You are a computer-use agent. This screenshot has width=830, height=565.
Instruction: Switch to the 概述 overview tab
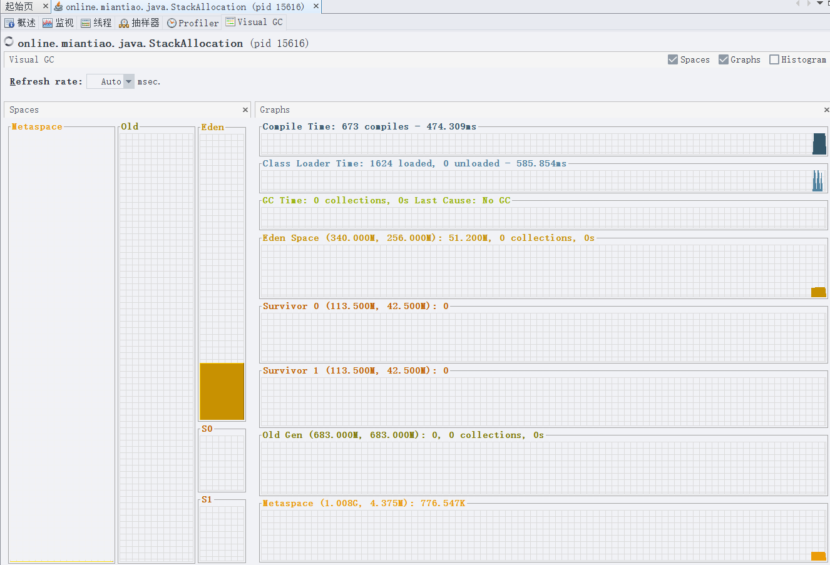click(20, 23)
